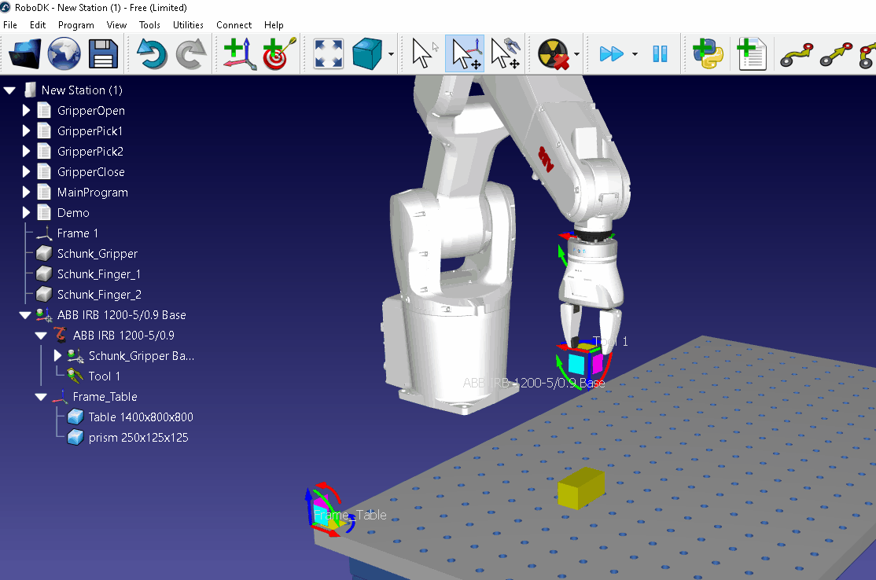Select Tool 1 under the robot
Screen dimensions: 876x580
coord(105,376)
